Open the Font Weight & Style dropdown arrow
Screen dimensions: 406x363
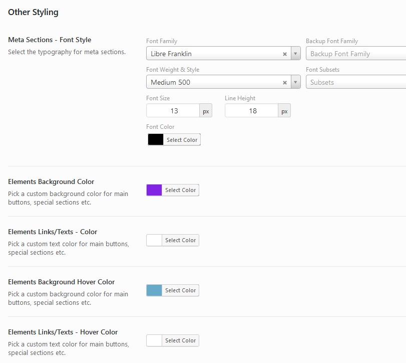tap(295, 82)
